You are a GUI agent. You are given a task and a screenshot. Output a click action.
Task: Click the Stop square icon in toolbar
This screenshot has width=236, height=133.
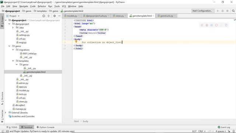click(x=228, y=11)
